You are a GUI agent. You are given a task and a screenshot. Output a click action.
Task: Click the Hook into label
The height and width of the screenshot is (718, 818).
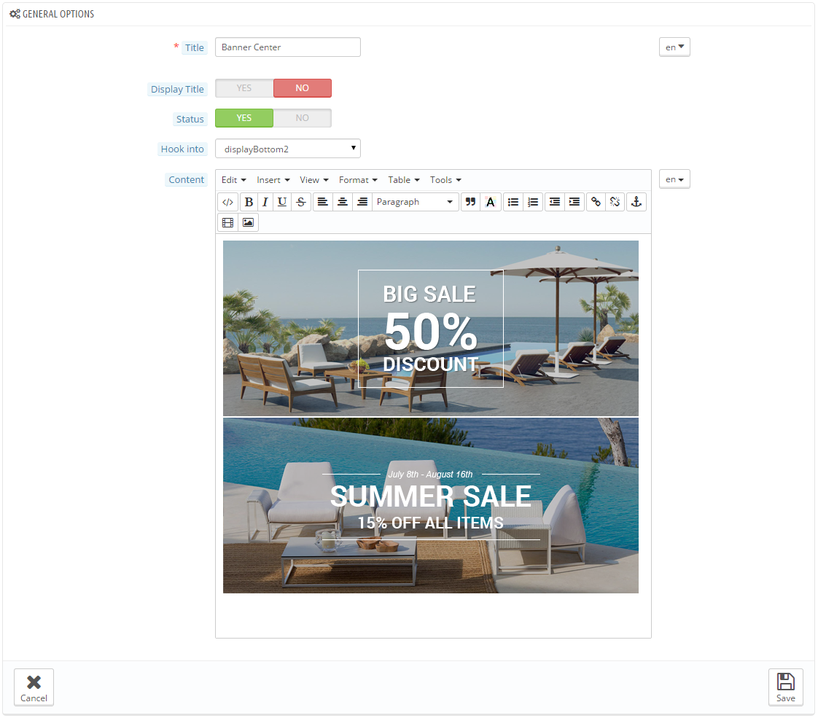click(182, 149)
